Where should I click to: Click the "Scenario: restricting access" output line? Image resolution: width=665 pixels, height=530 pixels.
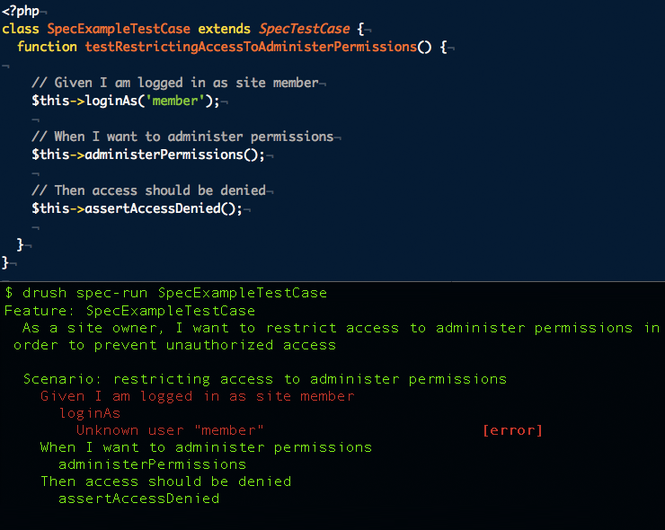click(x=264, y=379)
